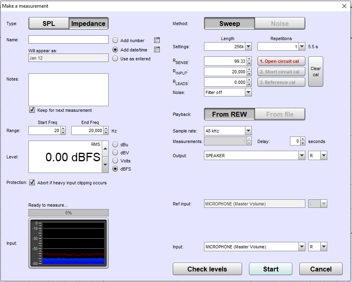Click the RLEADS 0.000 field

click(x=225, y=82)
